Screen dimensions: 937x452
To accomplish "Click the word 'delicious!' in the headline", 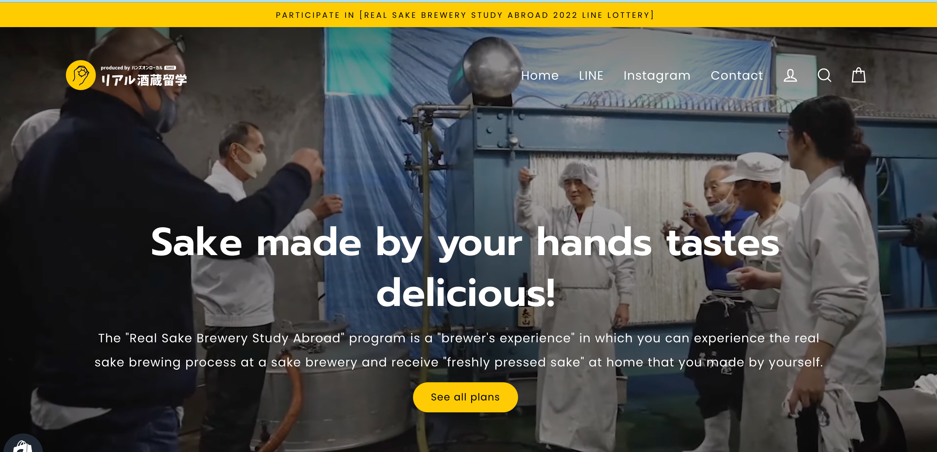I will click(466, 293).
